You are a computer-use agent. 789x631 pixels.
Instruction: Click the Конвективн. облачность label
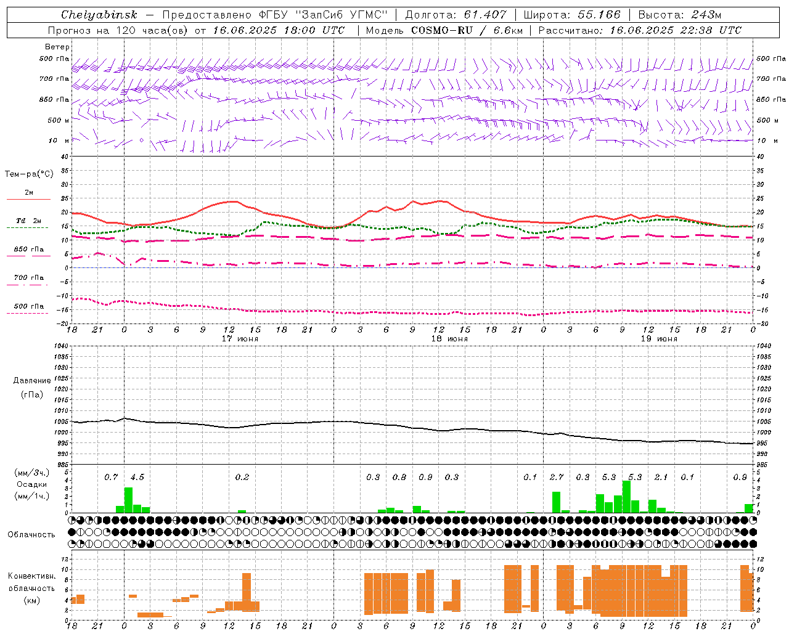[x=31, y=582]
